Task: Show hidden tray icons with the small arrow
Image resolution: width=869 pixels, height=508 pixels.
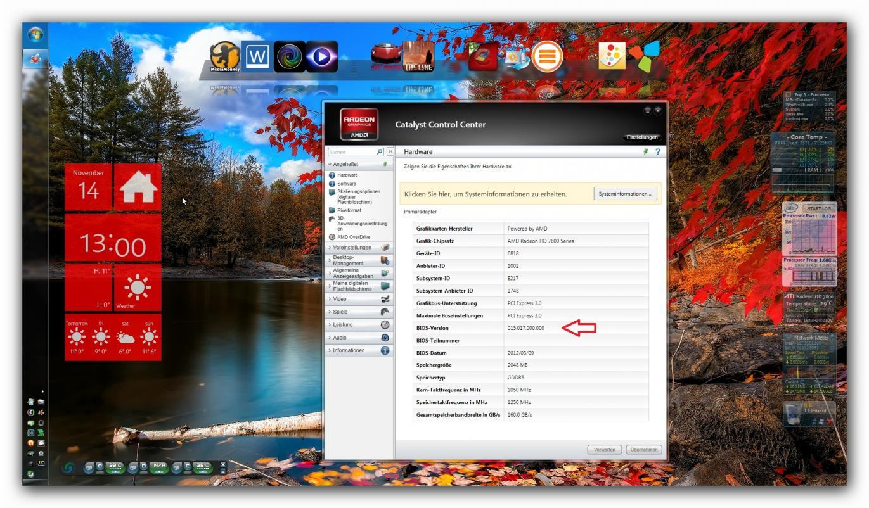Action: point(44,391)
